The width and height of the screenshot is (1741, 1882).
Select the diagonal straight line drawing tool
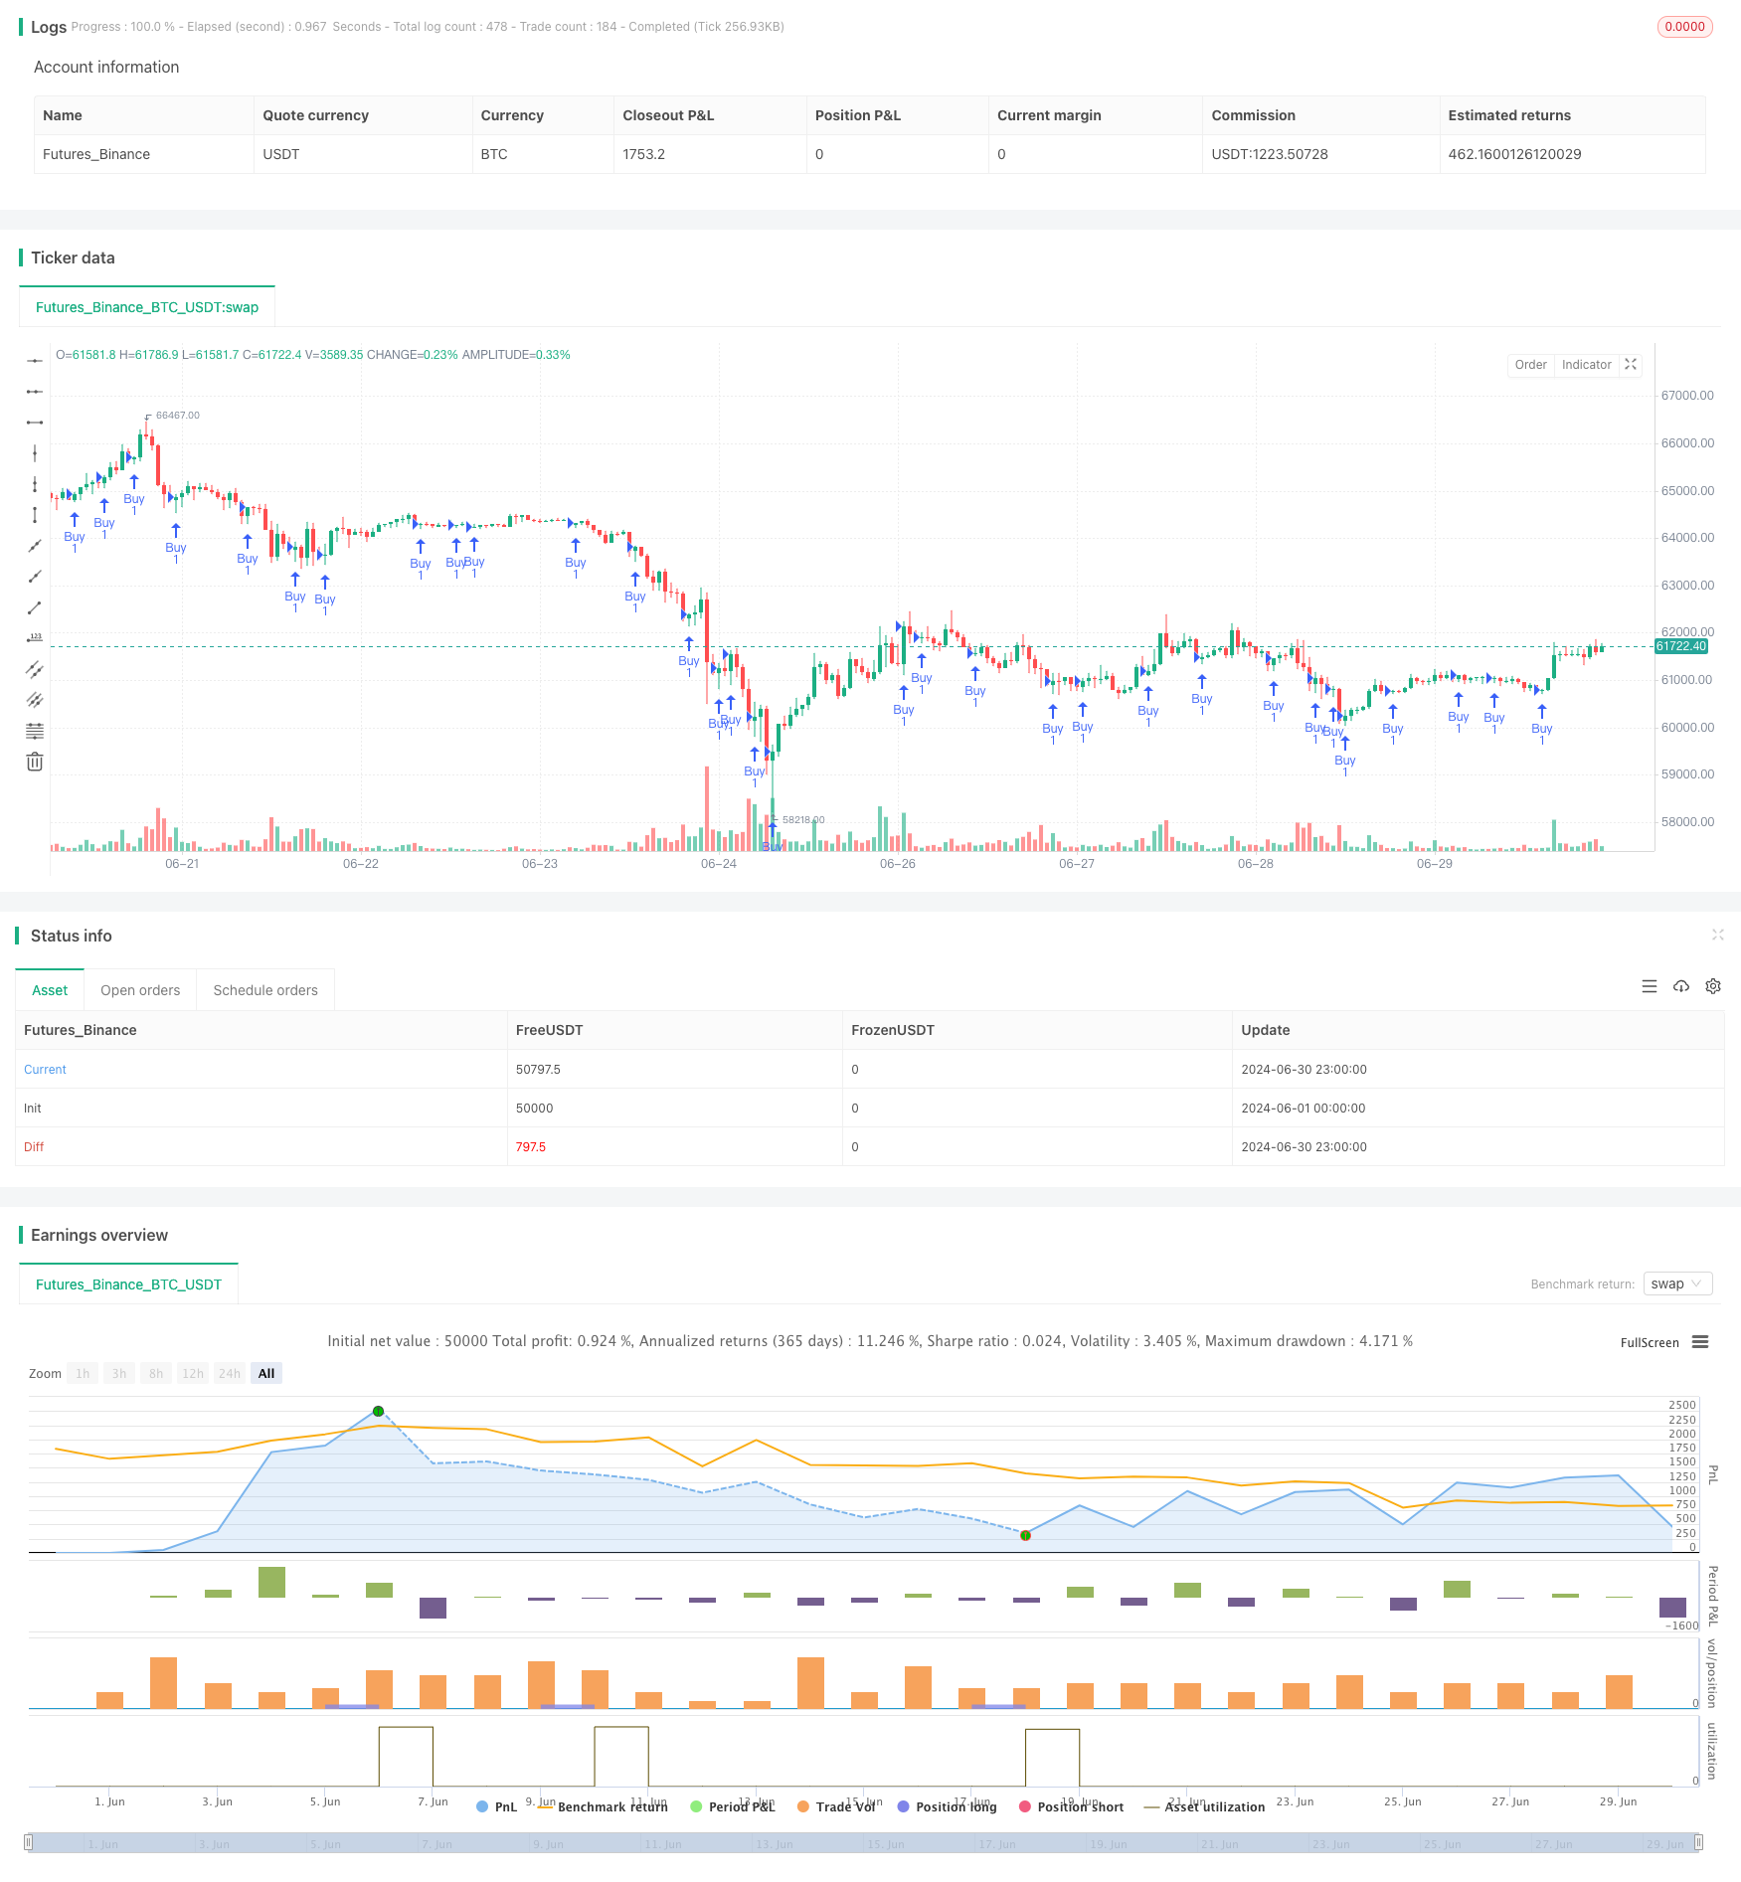(x=35, y=546)
